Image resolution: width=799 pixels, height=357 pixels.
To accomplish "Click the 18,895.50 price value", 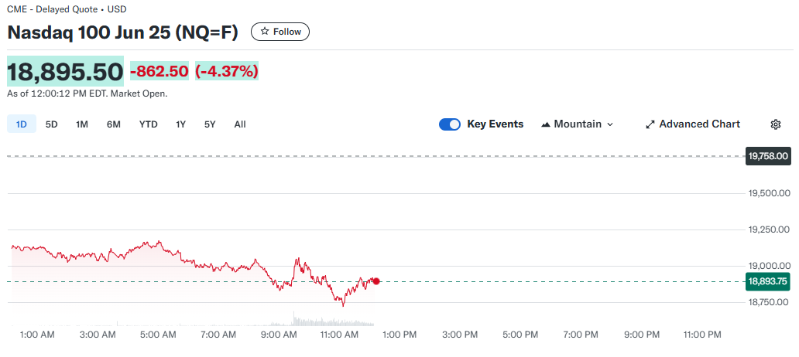I will (65, 71).
